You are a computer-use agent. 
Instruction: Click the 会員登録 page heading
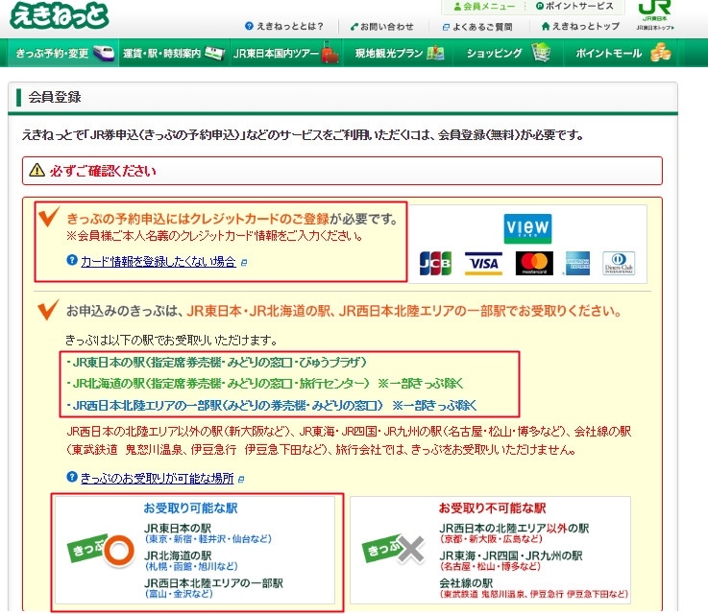[55, 97]
